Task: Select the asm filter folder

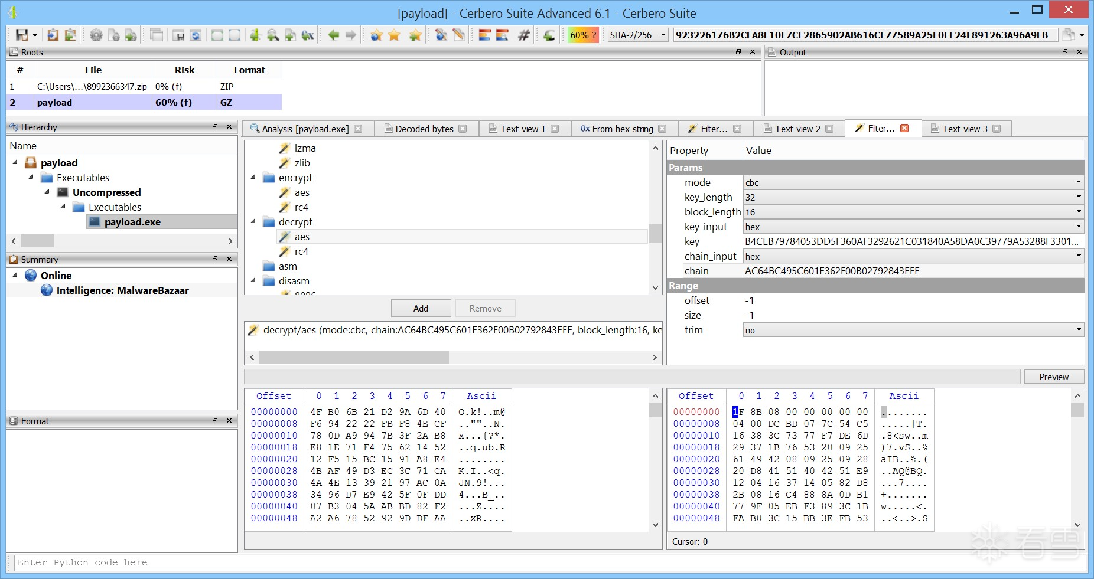Action: coord(288,266)
